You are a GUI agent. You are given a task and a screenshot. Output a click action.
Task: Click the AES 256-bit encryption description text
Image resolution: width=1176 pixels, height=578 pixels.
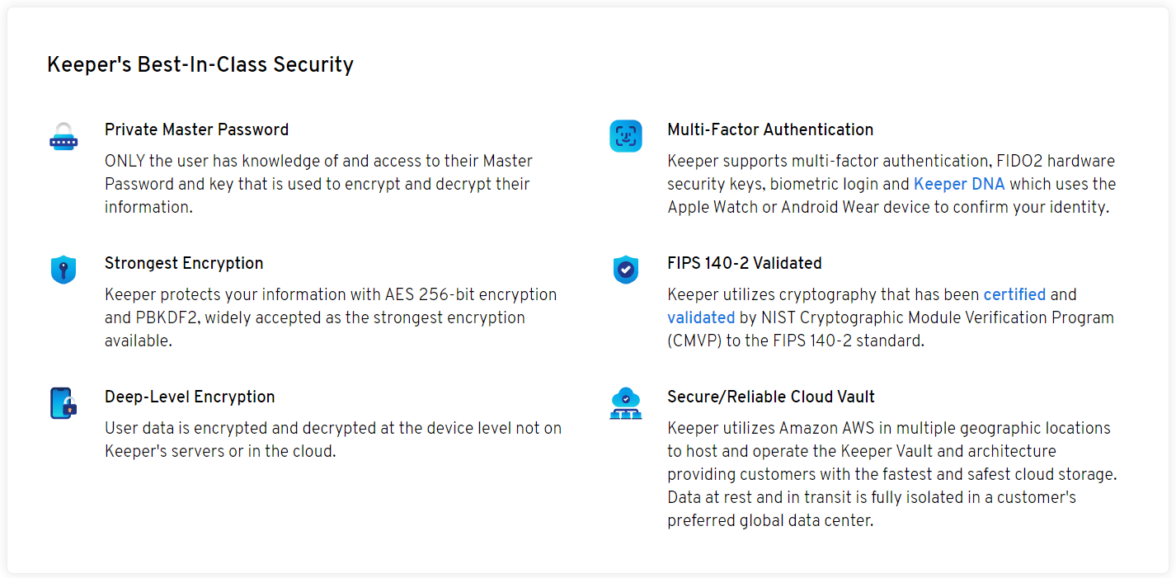pyautogui.click(x=331, y=317)
